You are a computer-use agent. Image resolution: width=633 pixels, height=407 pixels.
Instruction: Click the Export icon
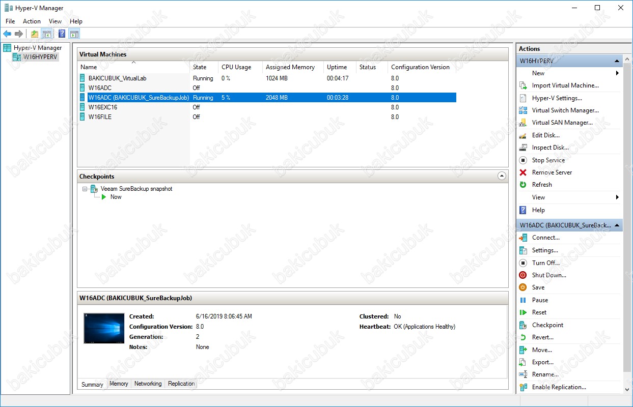point(522,362)
